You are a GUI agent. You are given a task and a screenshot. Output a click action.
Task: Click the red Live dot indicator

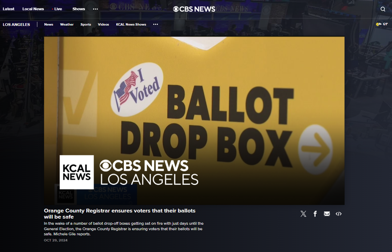[53, 9]
